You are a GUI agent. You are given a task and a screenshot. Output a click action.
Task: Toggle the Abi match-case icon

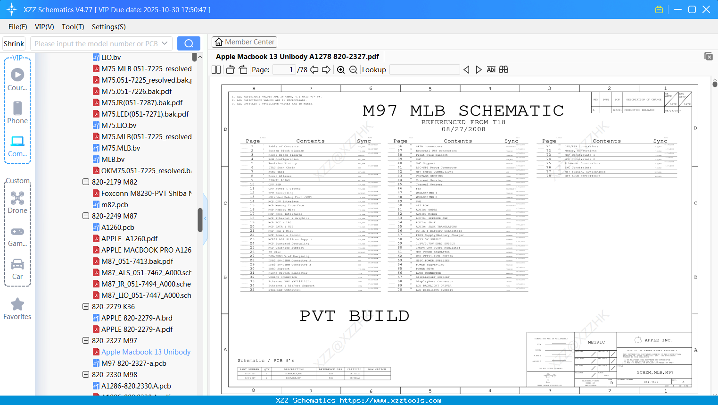pos(491,70)
